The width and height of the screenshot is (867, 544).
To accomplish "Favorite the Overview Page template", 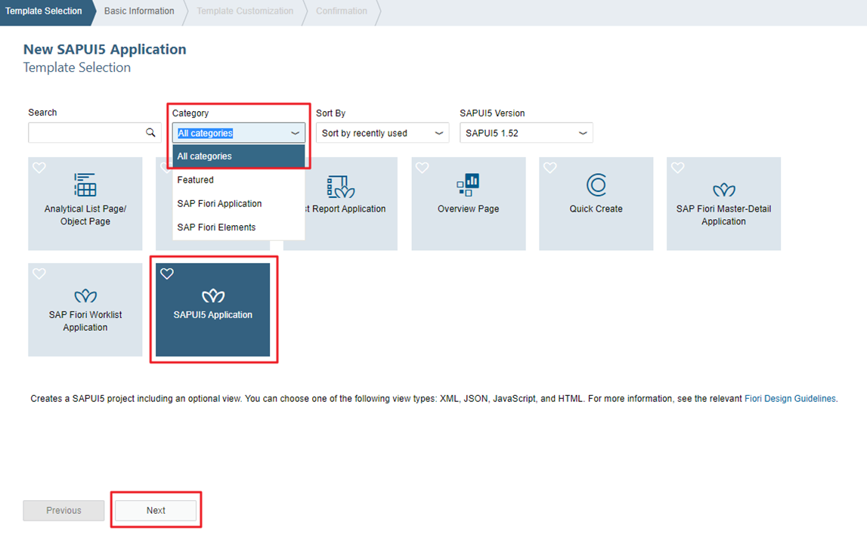I will click(423, 168).
